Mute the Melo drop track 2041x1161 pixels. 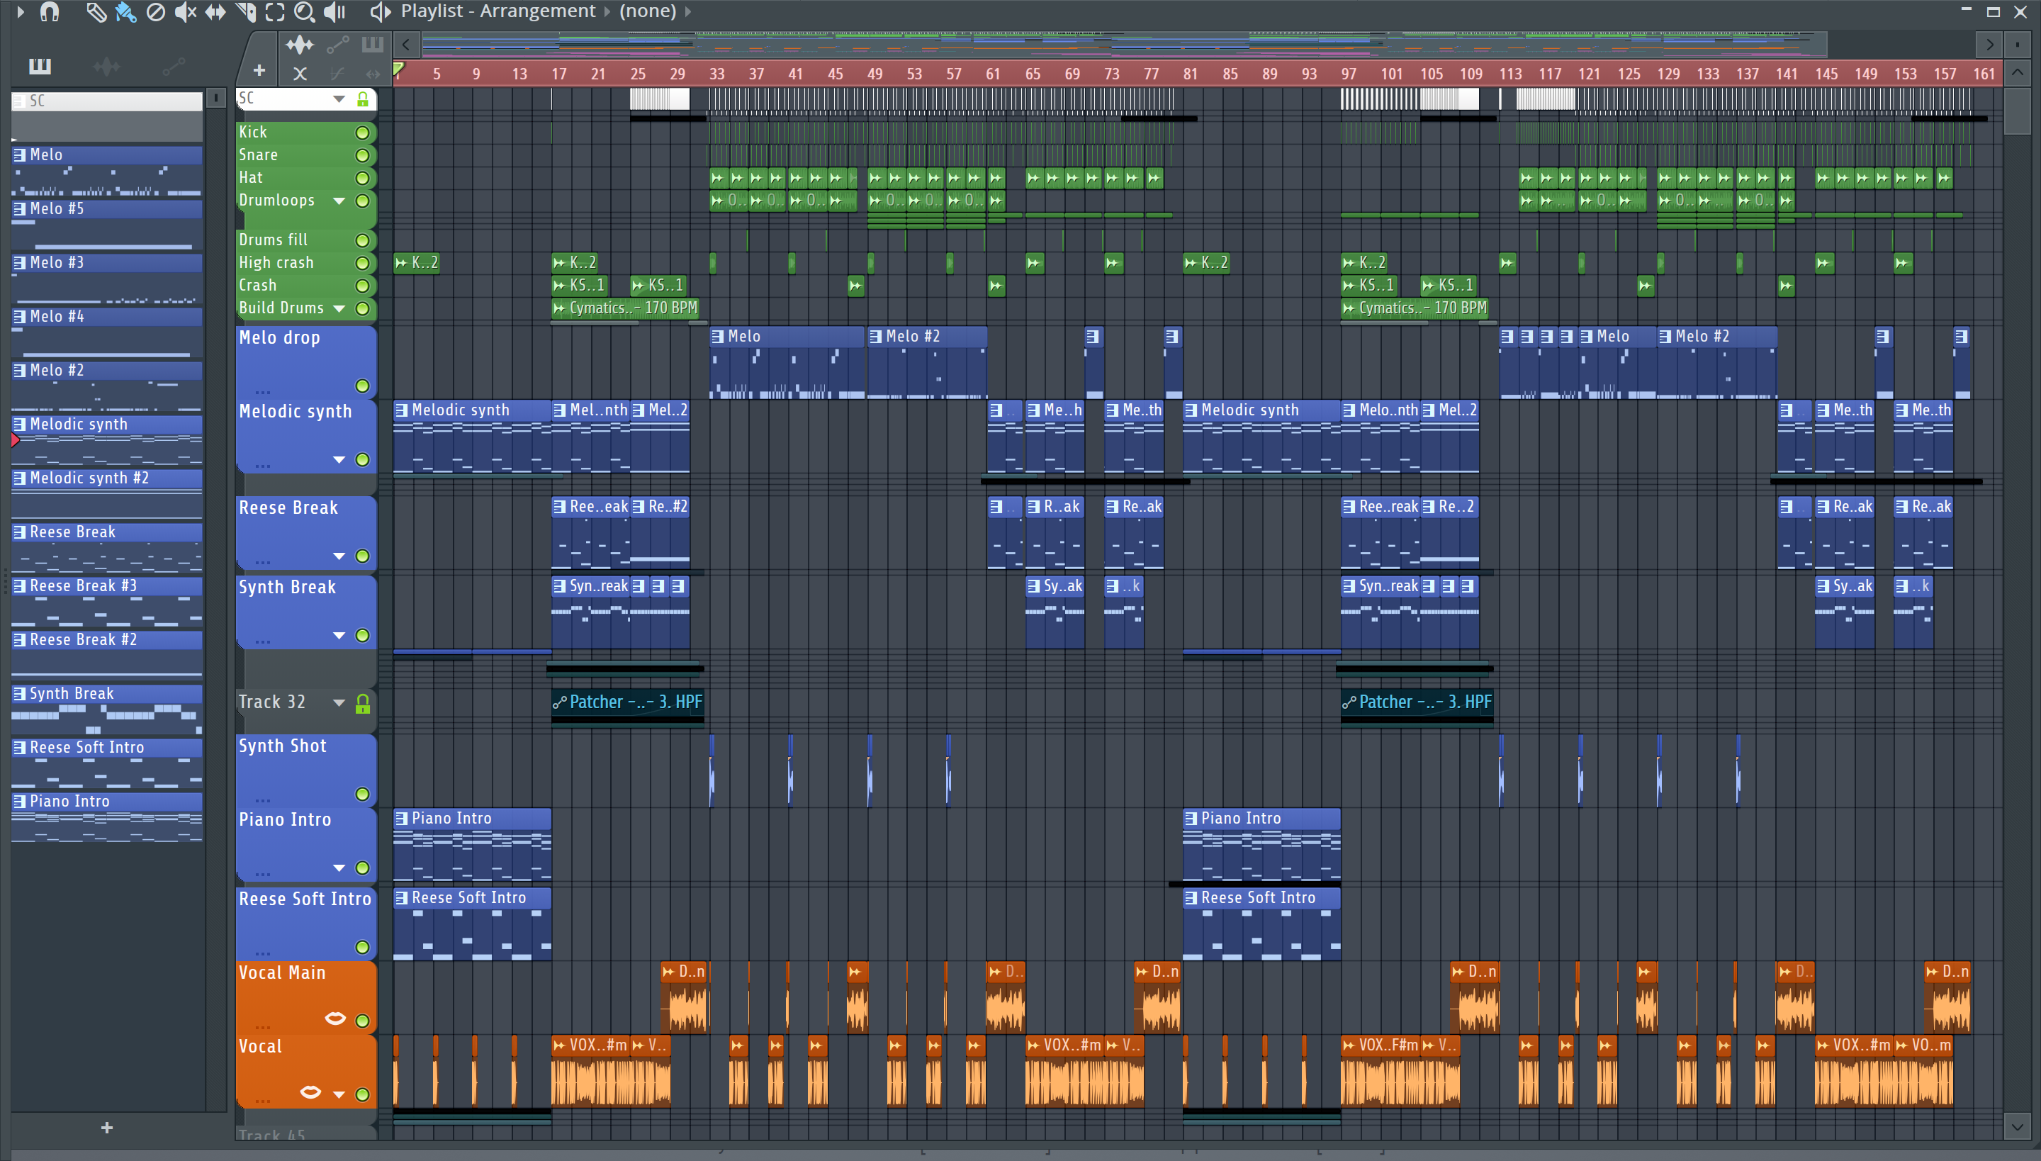pyautogui.click(x=362, y=386)
